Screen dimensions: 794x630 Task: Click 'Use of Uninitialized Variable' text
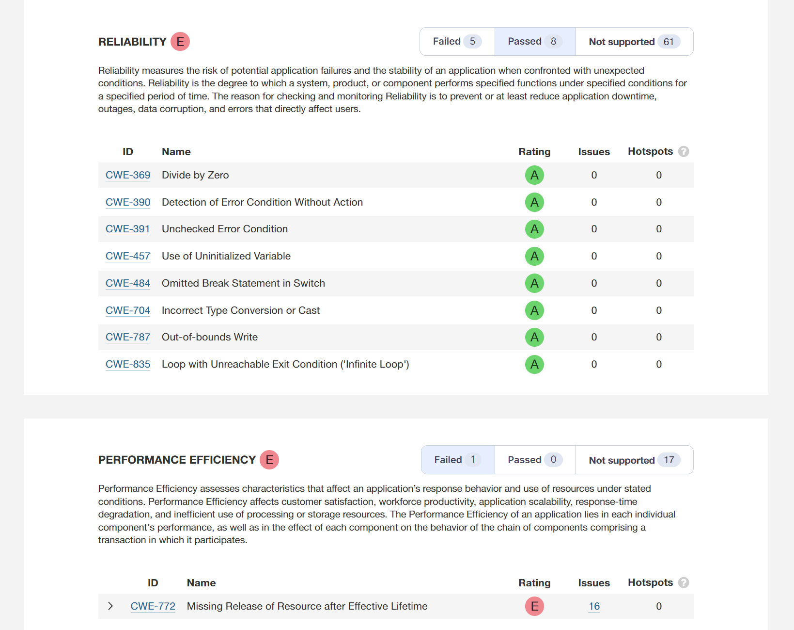coord(226,256)
